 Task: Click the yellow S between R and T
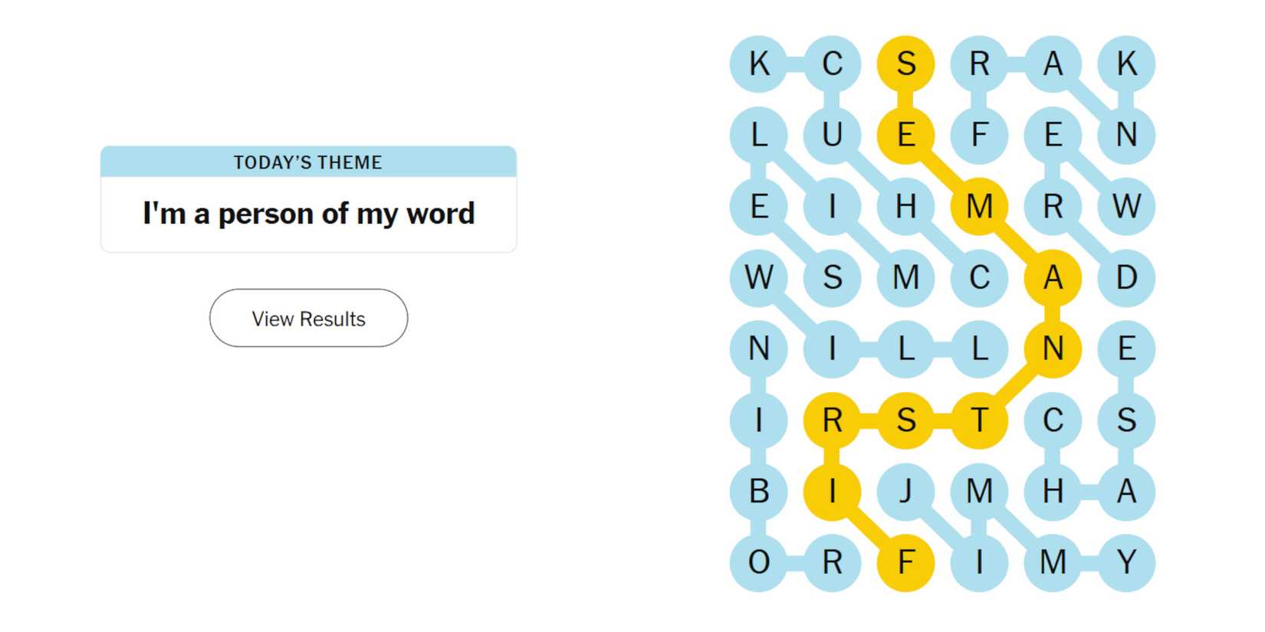click(x=906, y=421)
